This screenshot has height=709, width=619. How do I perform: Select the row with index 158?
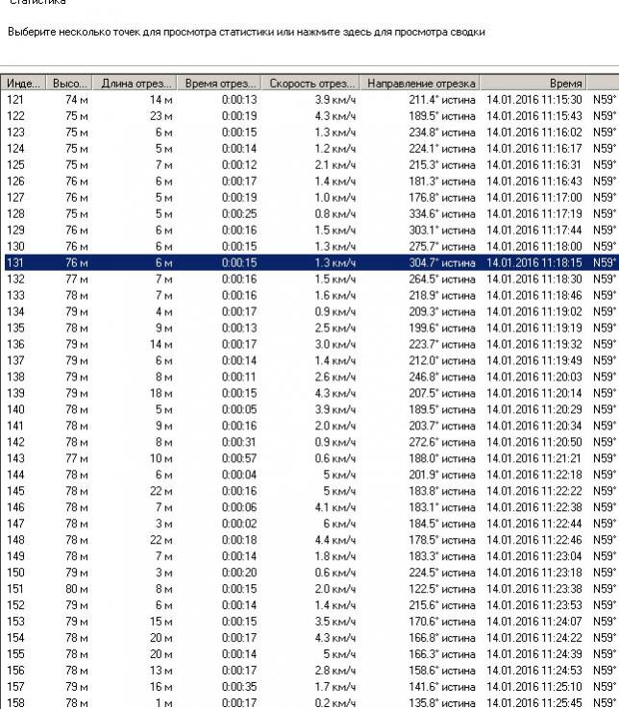coord(288,702)
